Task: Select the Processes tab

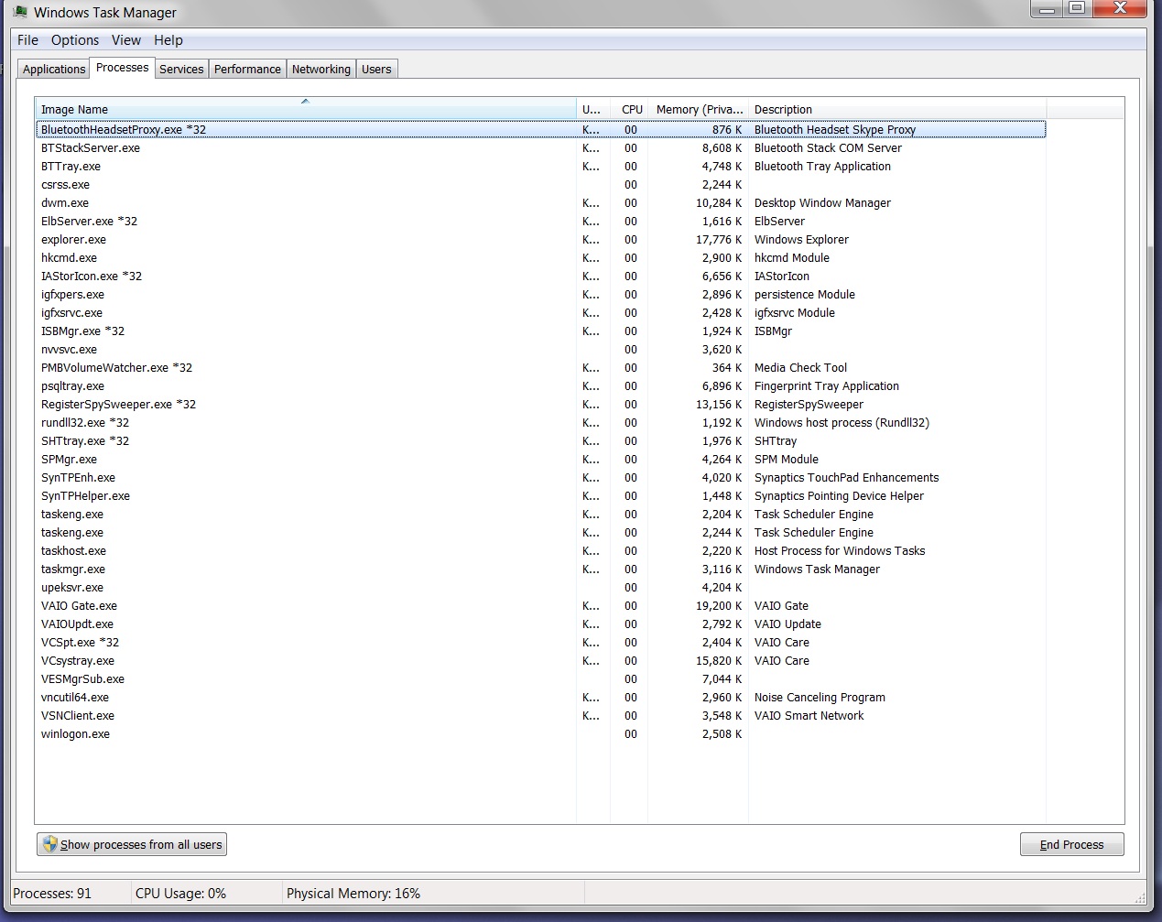Action: (x=122, y=68)
